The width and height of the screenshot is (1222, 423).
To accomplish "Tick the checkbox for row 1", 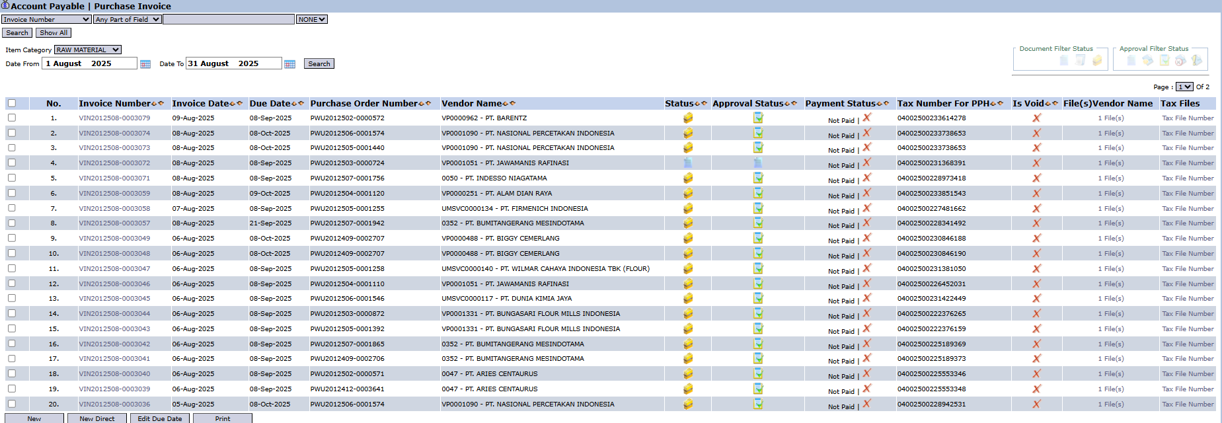I will coord(12,118).
